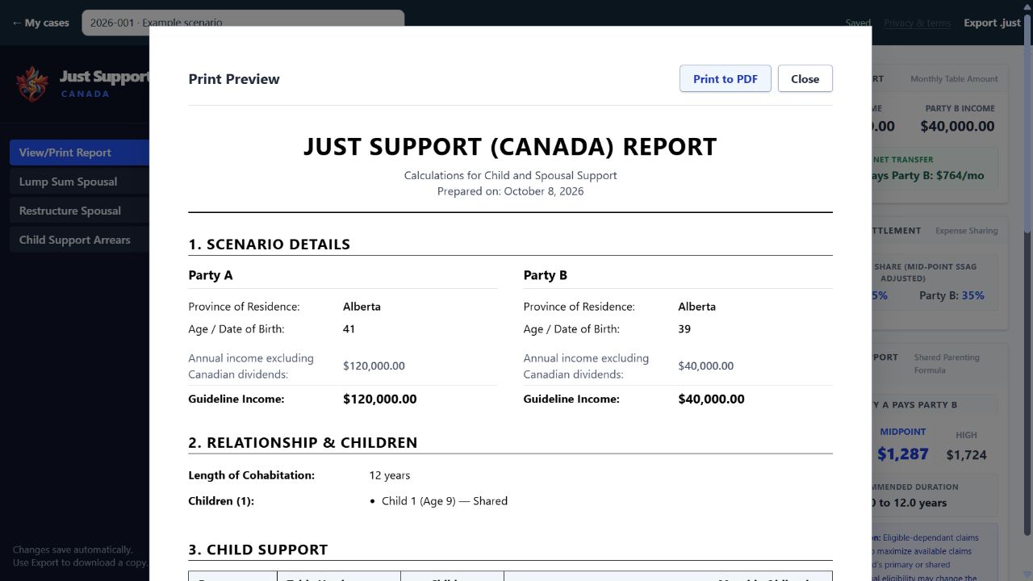Screen dimensions: 1033x581
Task: Select View/Print Report in the sidebar
Action: [79, 153]
